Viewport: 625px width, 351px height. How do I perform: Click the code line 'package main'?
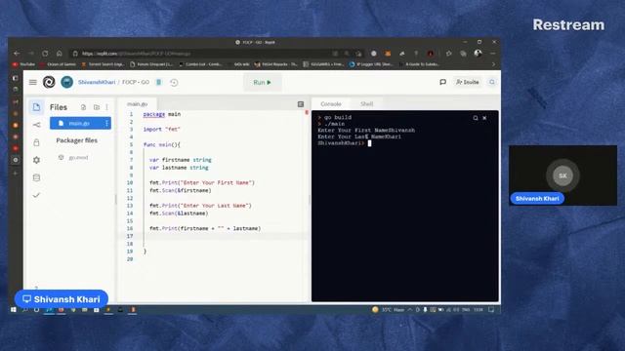(162, 114)
